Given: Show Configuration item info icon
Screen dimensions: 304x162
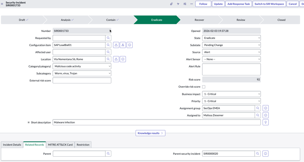Looking at the screenshot, I should click(x=130, y=45).
